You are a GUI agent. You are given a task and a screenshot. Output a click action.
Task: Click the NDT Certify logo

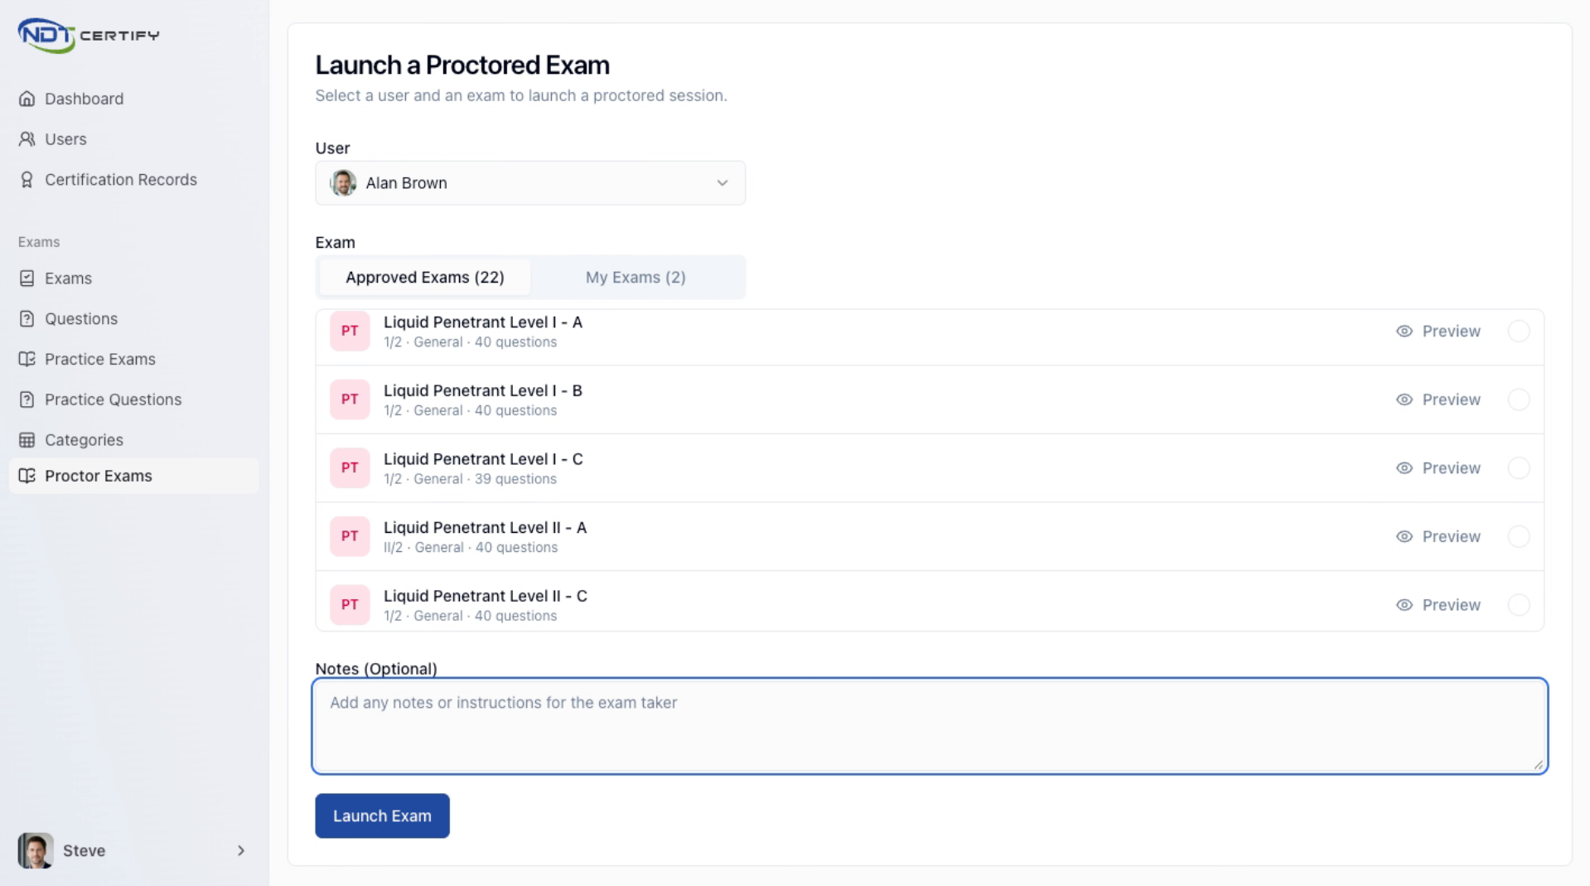(x=89, y=35)
